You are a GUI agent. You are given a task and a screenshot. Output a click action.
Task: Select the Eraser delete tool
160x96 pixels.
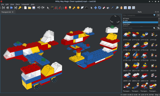tap(104, 8)
